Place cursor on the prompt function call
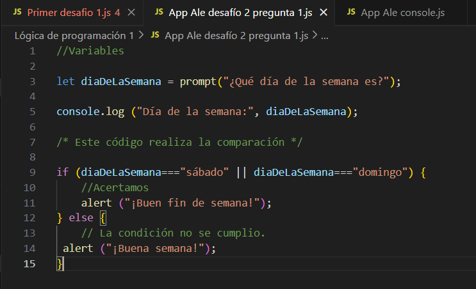476x289 pixels. (x=197, y=81)
